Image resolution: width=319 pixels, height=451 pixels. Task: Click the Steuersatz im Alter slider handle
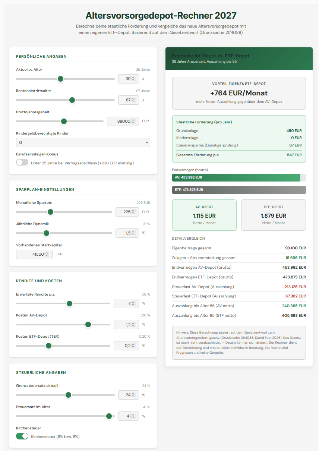pyautogui.click(x=109, y=416)
